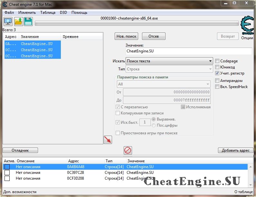
Task: Activate checkbox for address 0A4B4A48
Action: (7, 167)
